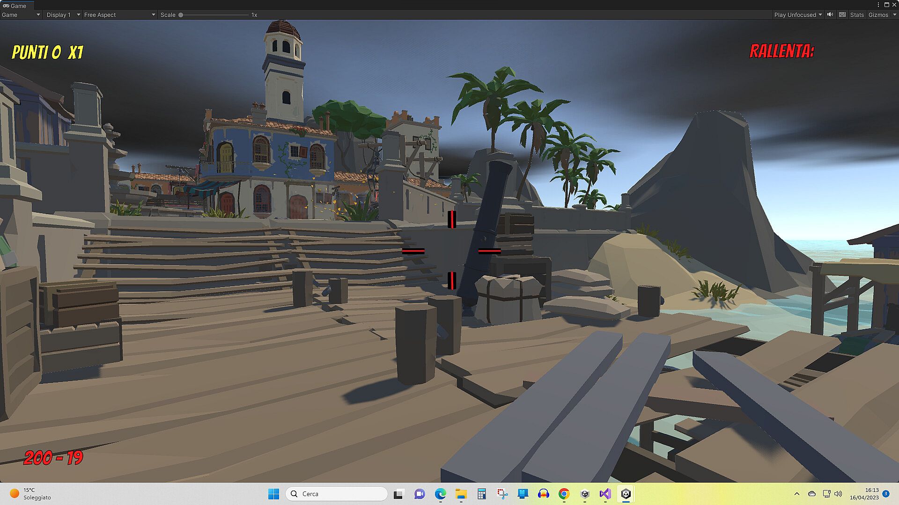Open the Free Aspect dropdown
This screenshot has width=899, height=505.
click(x=119, y=14)
